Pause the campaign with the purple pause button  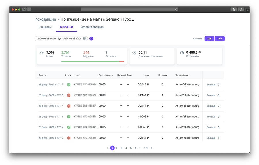pyautogui.click(x=91, y=39)
